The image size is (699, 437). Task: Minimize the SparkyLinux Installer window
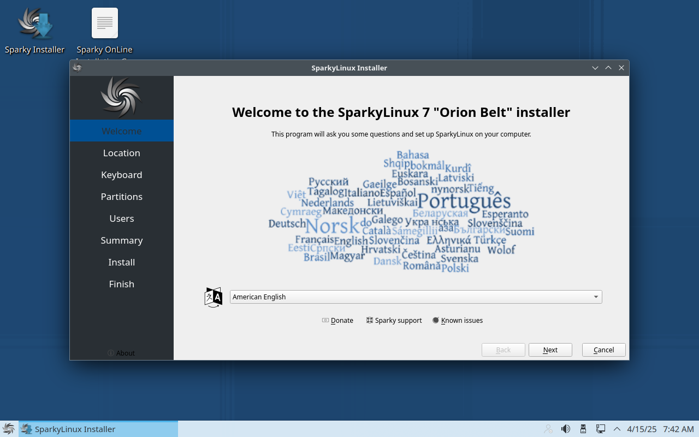(x=595, y=68)
